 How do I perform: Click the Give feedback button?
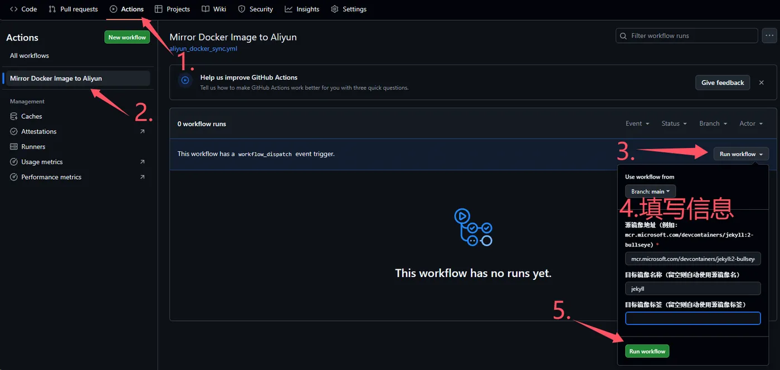pyautogui.click(x=723, y=82)
